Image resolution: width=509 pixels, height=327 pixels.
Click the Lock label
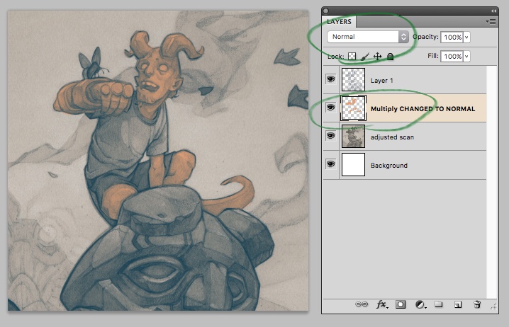click(335, 57)
